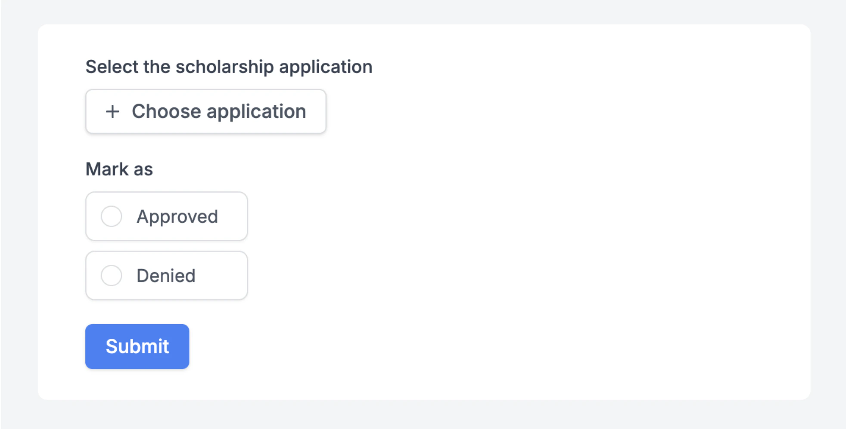This screenshot has height=429, width=846.
Task: Click the 'Mark as' field label
Action: (119, 169)
